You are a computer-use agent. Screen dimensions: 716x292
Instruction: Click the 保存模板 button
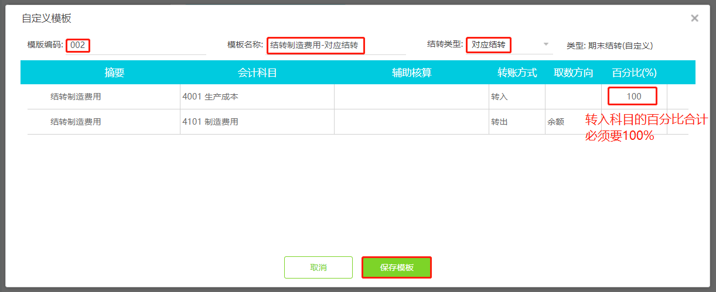pos(397,267)
